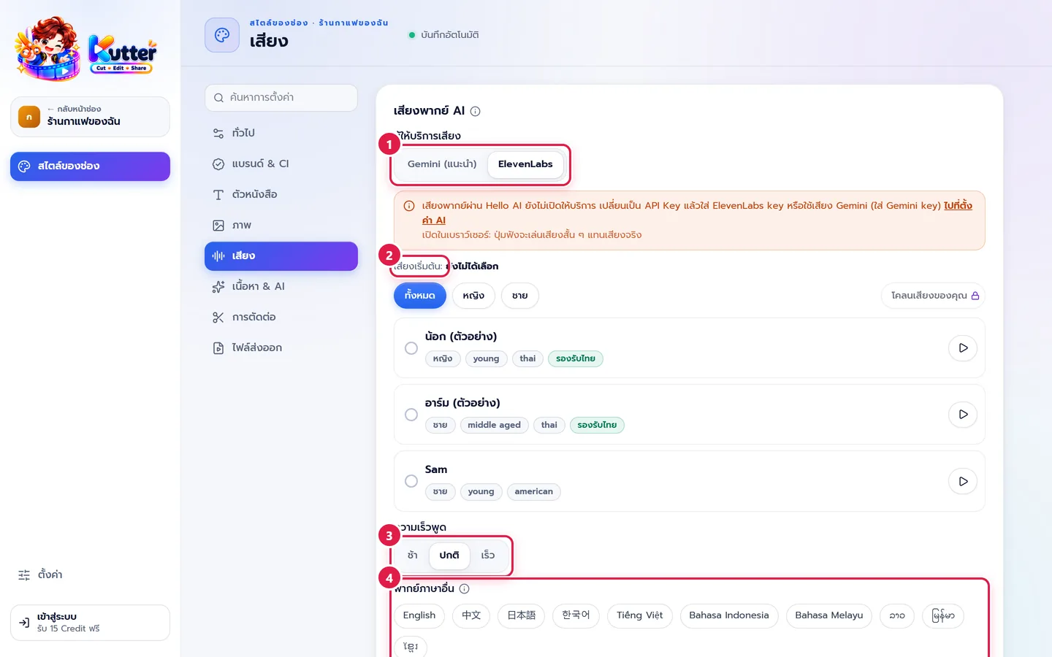Play the น้อก (ตัวอย่าง) voice preview
Screen dimensions: 1052x657
click(963, 348)
